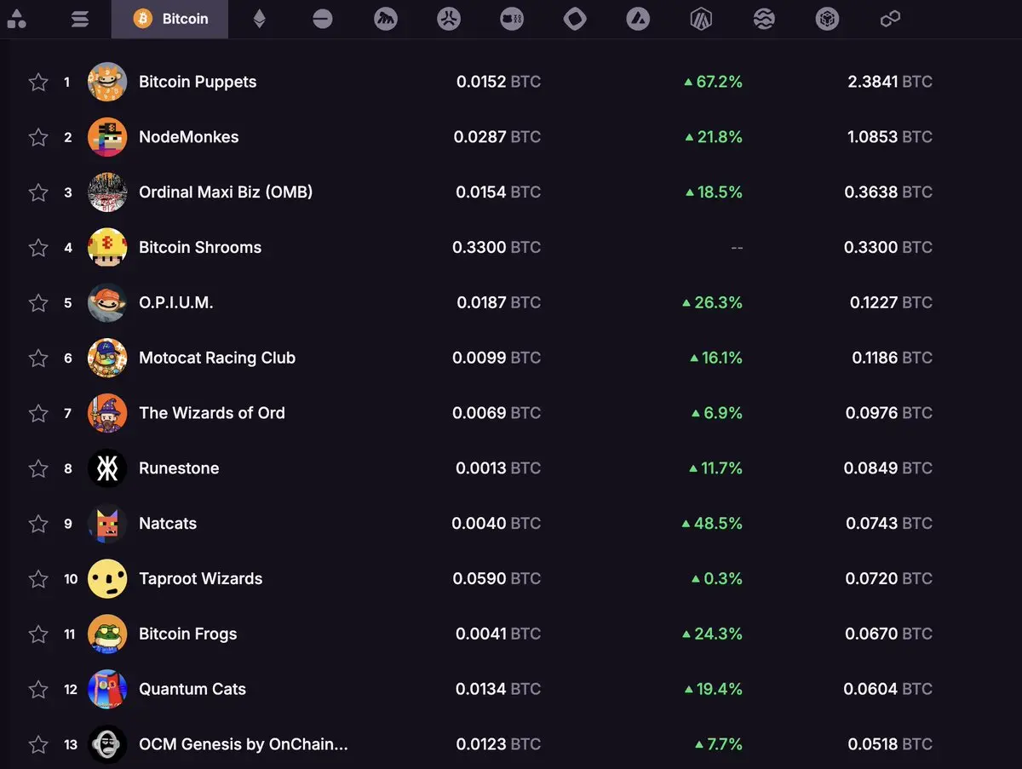Open the Base chain tab

coord(322,19)
